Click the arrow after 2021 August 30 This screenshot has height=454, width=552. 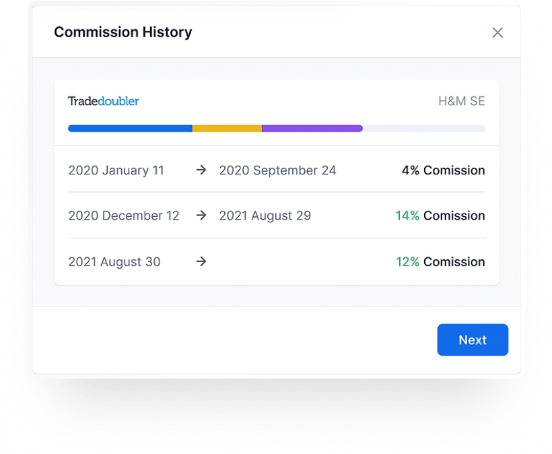201,261
